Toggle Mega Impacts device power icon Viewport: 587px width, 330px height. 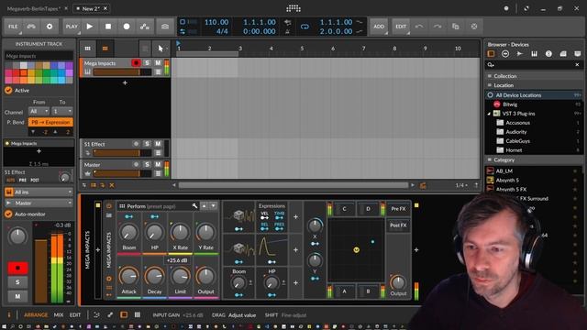coord(109,206)
